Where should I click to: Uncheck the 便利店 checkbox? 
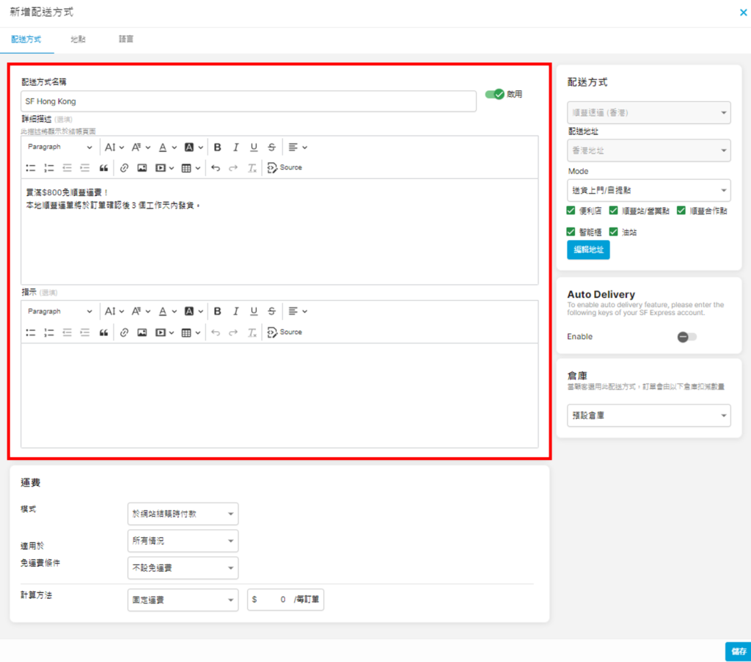tap(571, 211)
